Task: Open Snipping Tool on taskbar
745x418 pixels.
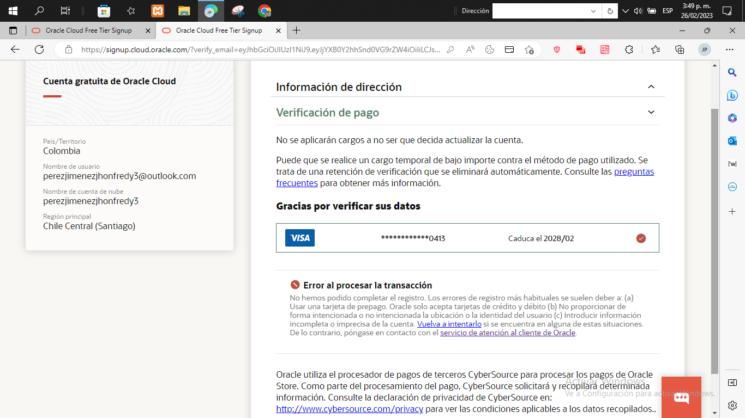Action: (x=238, y=11)
